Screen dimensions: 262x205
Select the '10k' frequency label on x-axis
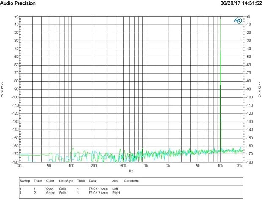[x=220, y=166]
